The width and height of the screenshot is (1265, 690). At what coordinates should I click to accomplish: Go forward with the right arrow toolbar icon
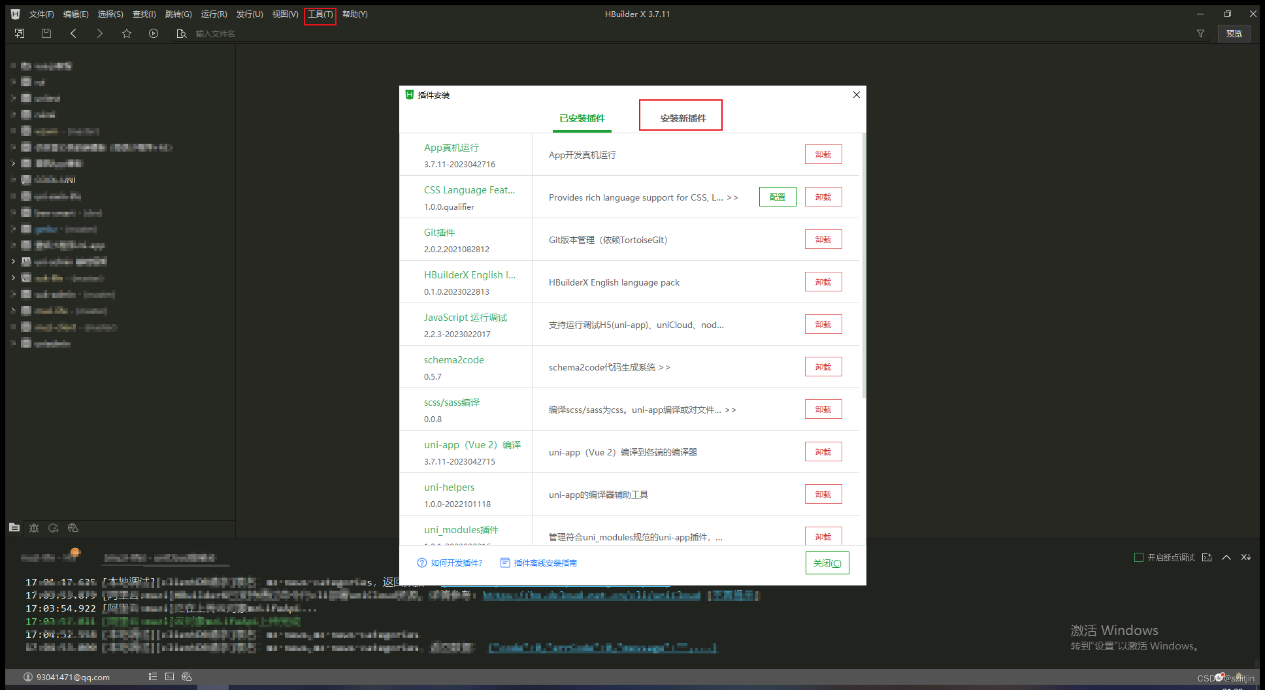click(x=100, y=33)
